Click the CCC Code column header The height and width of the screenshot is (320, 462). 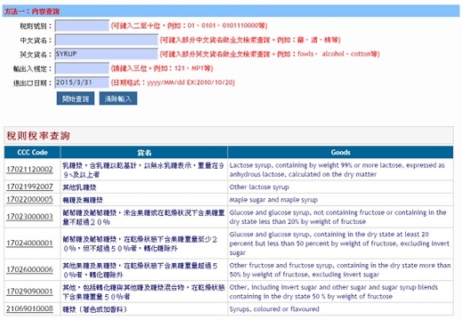click(32, 152)
